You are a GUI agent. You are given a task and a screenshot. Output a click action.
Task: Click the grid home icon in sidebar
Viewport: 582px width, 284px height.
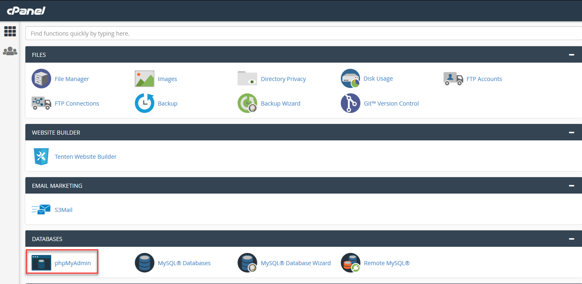pos(10,31)
